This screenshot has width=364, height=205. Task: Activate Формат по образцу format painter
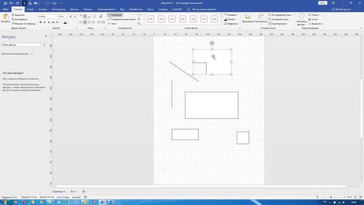(24, 24)
